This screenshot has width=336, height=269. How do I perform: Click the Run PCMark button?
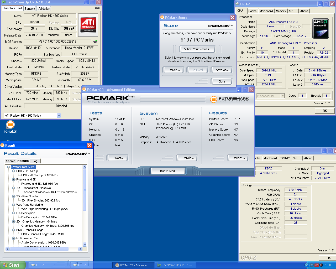coord(168,171)
